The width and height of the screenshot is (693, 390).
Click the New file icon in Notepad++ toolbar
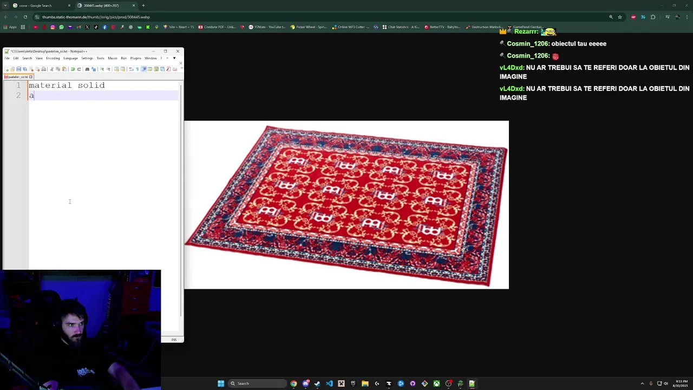[6, 69]
